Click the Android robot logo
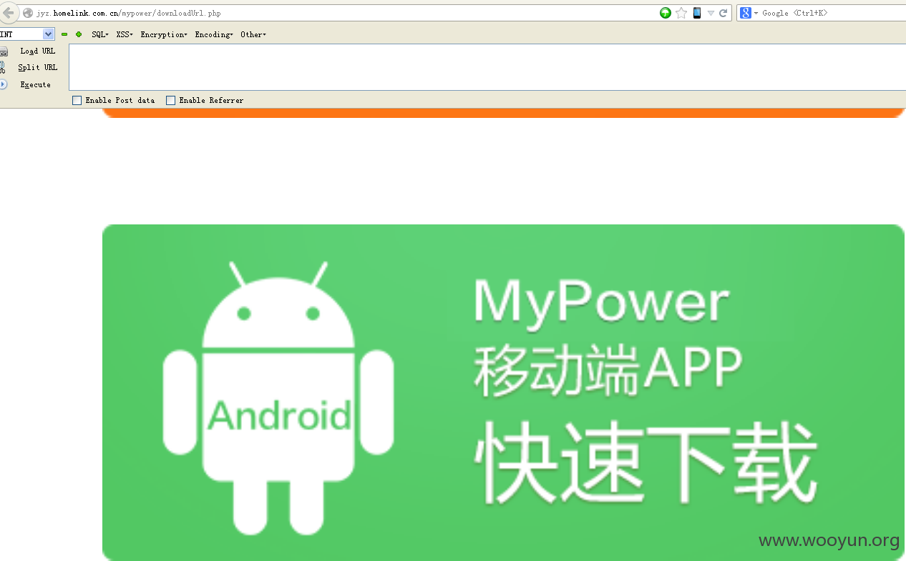 point(278,398)
